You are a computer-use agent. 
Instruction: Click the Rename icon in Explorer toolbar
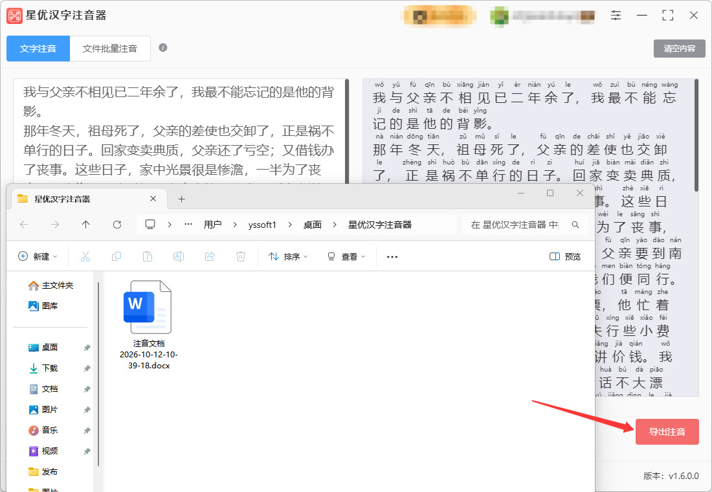(x=179, y=256)
